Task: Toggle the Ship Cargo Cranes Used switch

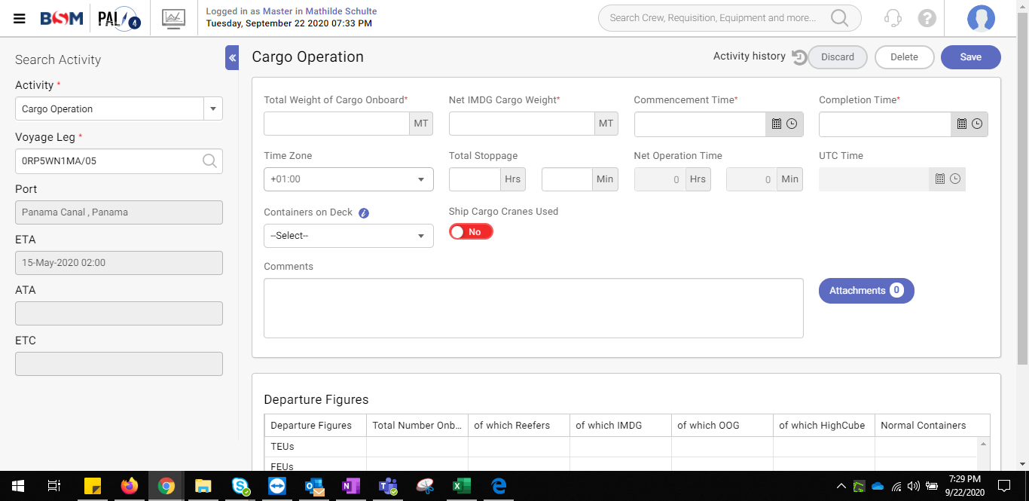Action: tap(471, 232)
